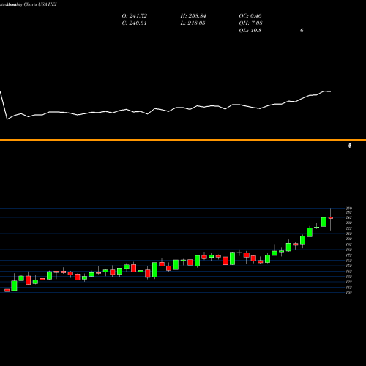Click the 142 price axis label

tap(349, 272)
